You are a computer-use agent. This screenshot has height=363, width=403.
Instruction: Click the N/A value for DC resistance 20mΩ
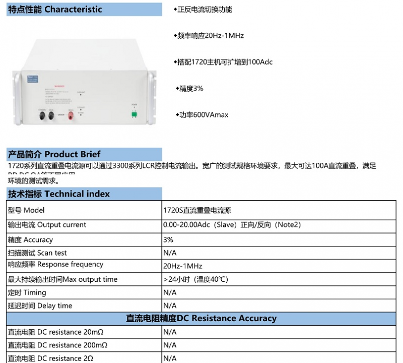[170, 332]
